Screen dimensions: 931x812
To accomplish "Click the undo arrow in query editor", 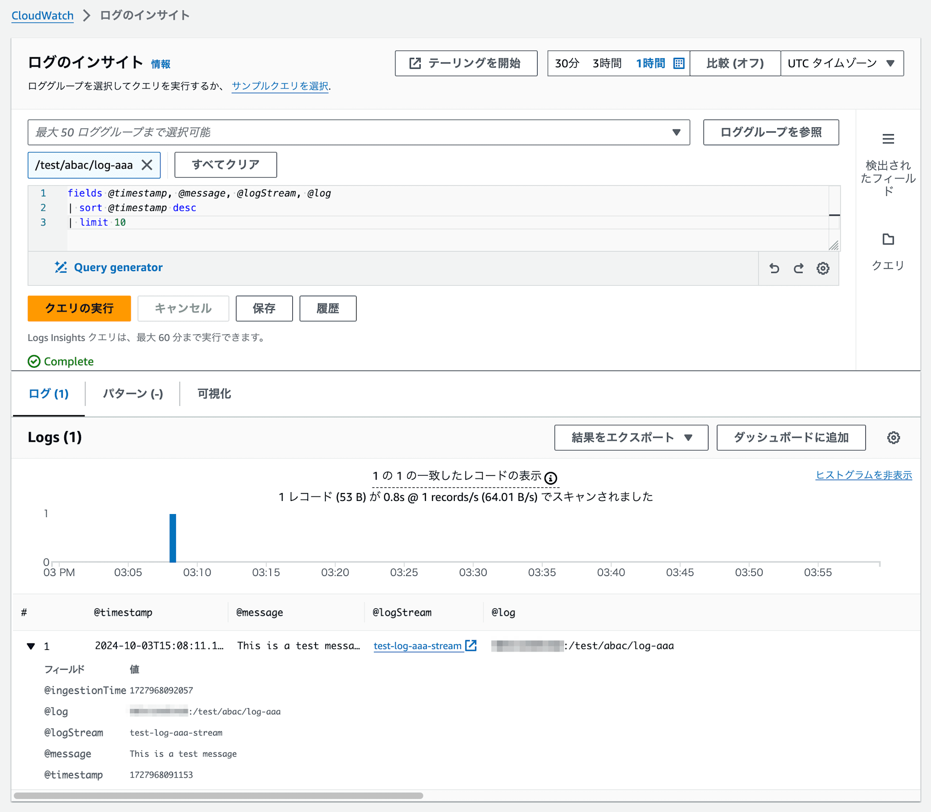I will coord(774,268).
